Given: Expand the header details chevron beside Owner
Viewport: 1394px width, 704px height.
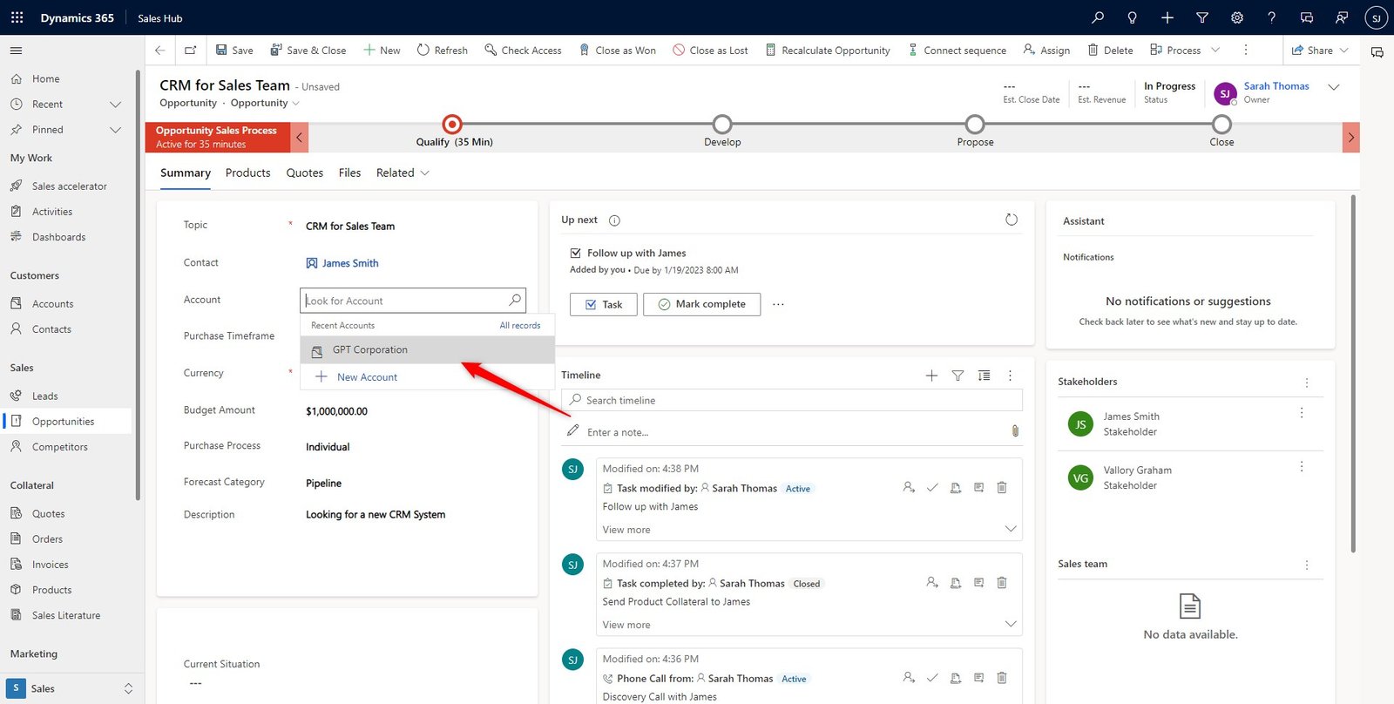Looking at the screenshot, I should 1333,87.
